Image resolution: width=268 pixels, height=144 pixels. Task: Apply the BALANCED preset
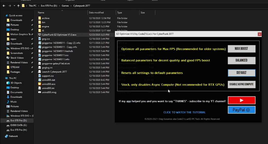tap(241, 60)
